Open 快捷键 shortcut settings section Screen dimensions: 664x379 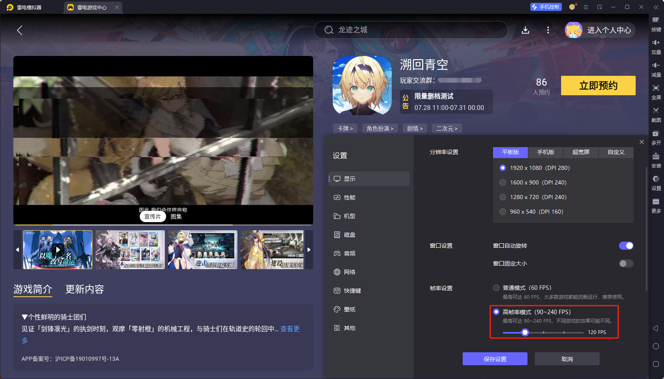click(369, 291)
